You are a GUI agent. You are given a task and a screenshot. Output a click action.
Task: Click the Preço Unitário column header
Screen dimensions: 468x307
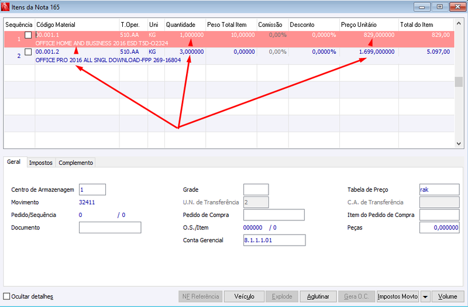click(369, 25)
